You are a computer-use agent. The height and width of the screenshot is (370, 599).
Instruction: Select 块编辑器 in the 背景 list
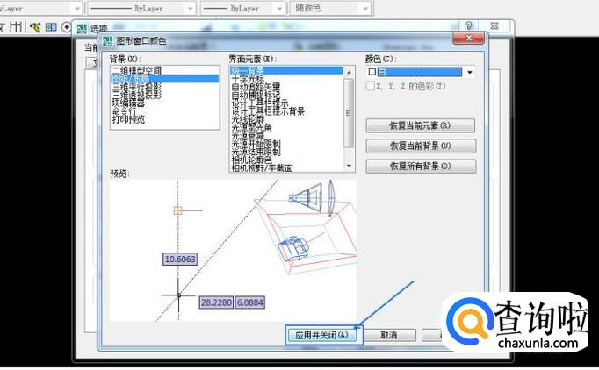click(x=164, y=103)
